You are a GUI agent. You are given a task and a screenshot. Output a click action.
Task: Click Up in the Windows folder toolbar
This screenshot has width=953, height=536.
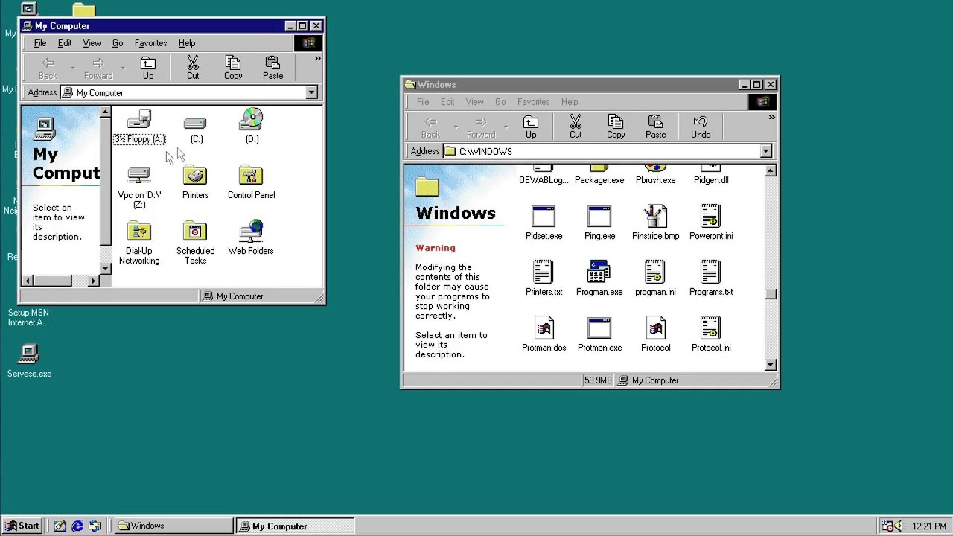(531, 127)
